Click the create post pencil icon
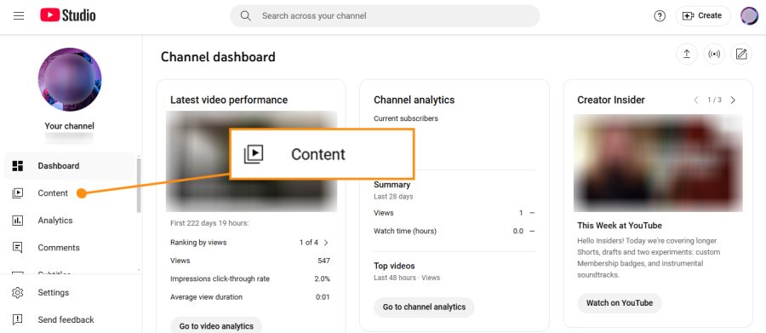The height and width of the screenshot is (333, 766). 741,55
